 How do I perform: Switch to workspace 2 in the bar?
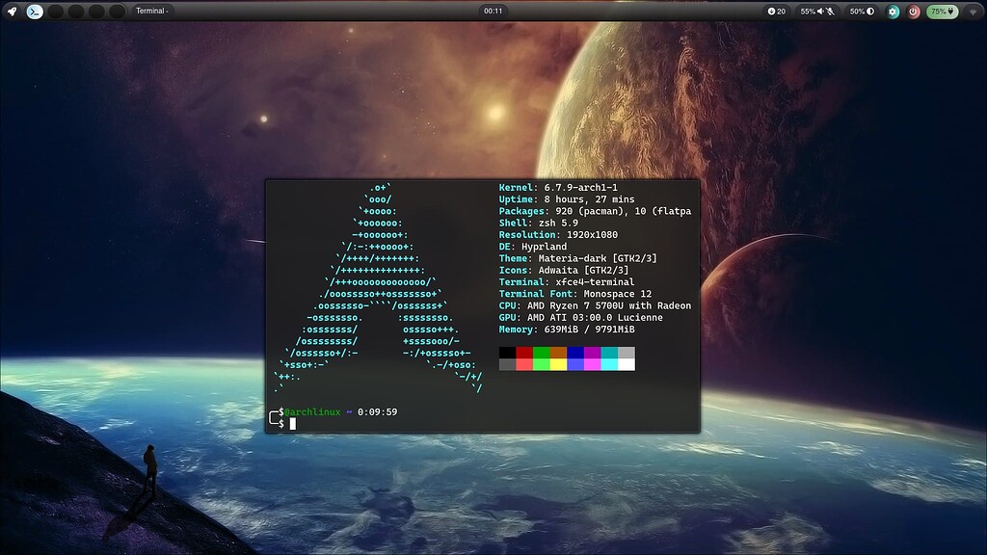point(55,11)
